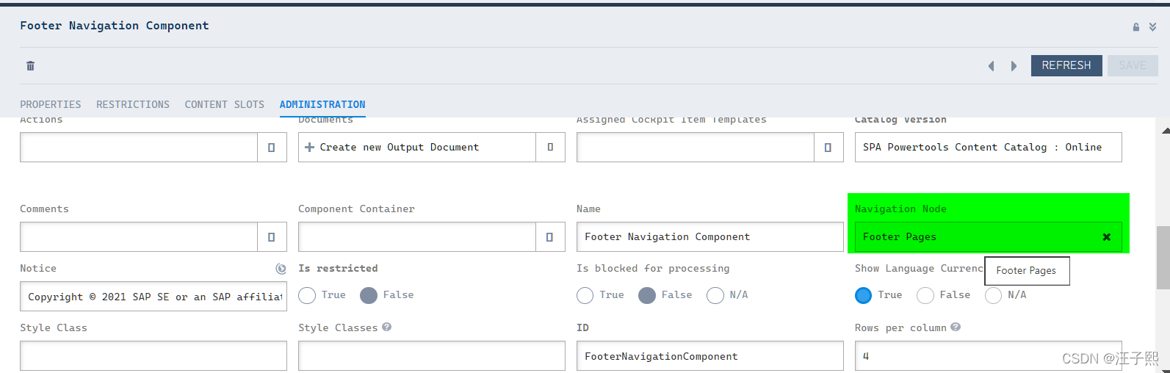The image size is (1170, 373).
Task: Click the Notice localization globe icon
Action: point(281,269)
